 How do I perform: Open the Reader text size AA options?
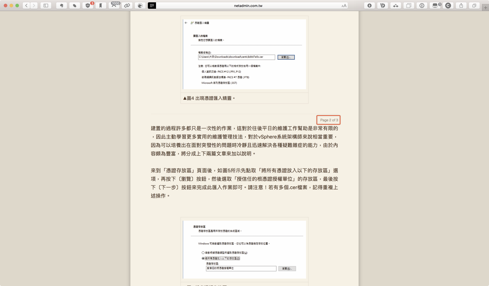[x=344, y=6]
